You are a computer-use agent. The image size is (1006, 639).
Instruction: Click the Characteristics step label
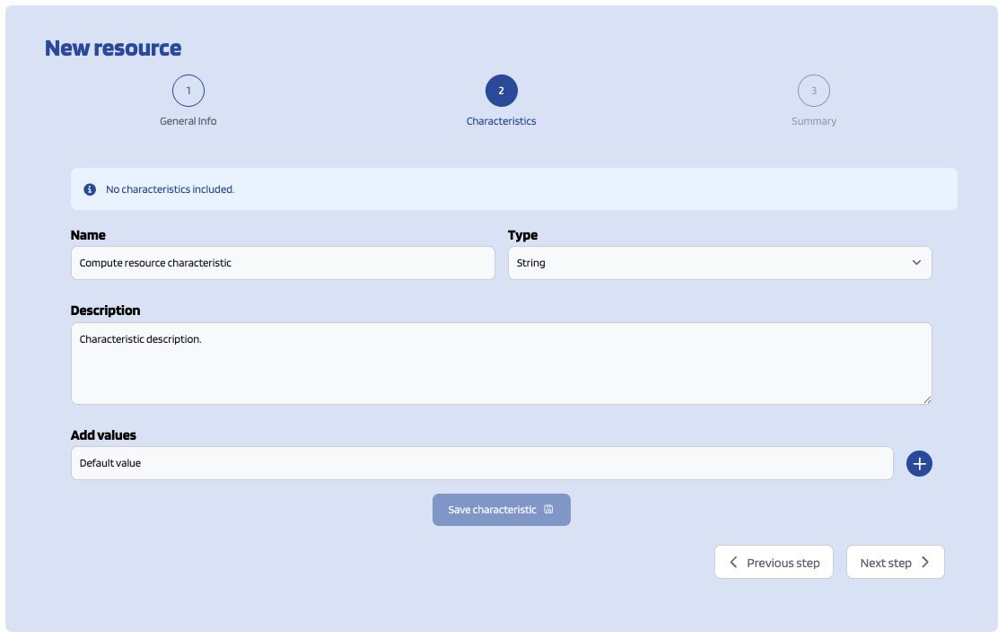point(501,121)
